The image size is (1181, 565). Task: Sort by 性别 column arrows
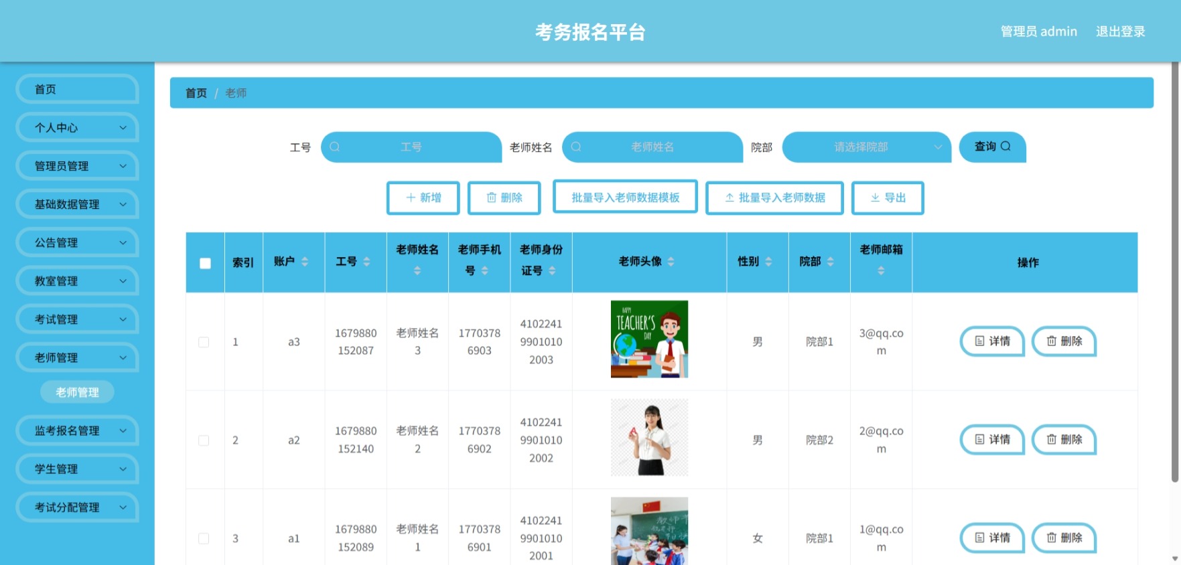pos(768,262)
